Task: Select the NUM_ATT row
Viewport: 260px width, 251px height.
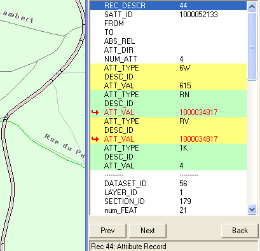Action: click(168, 59)
